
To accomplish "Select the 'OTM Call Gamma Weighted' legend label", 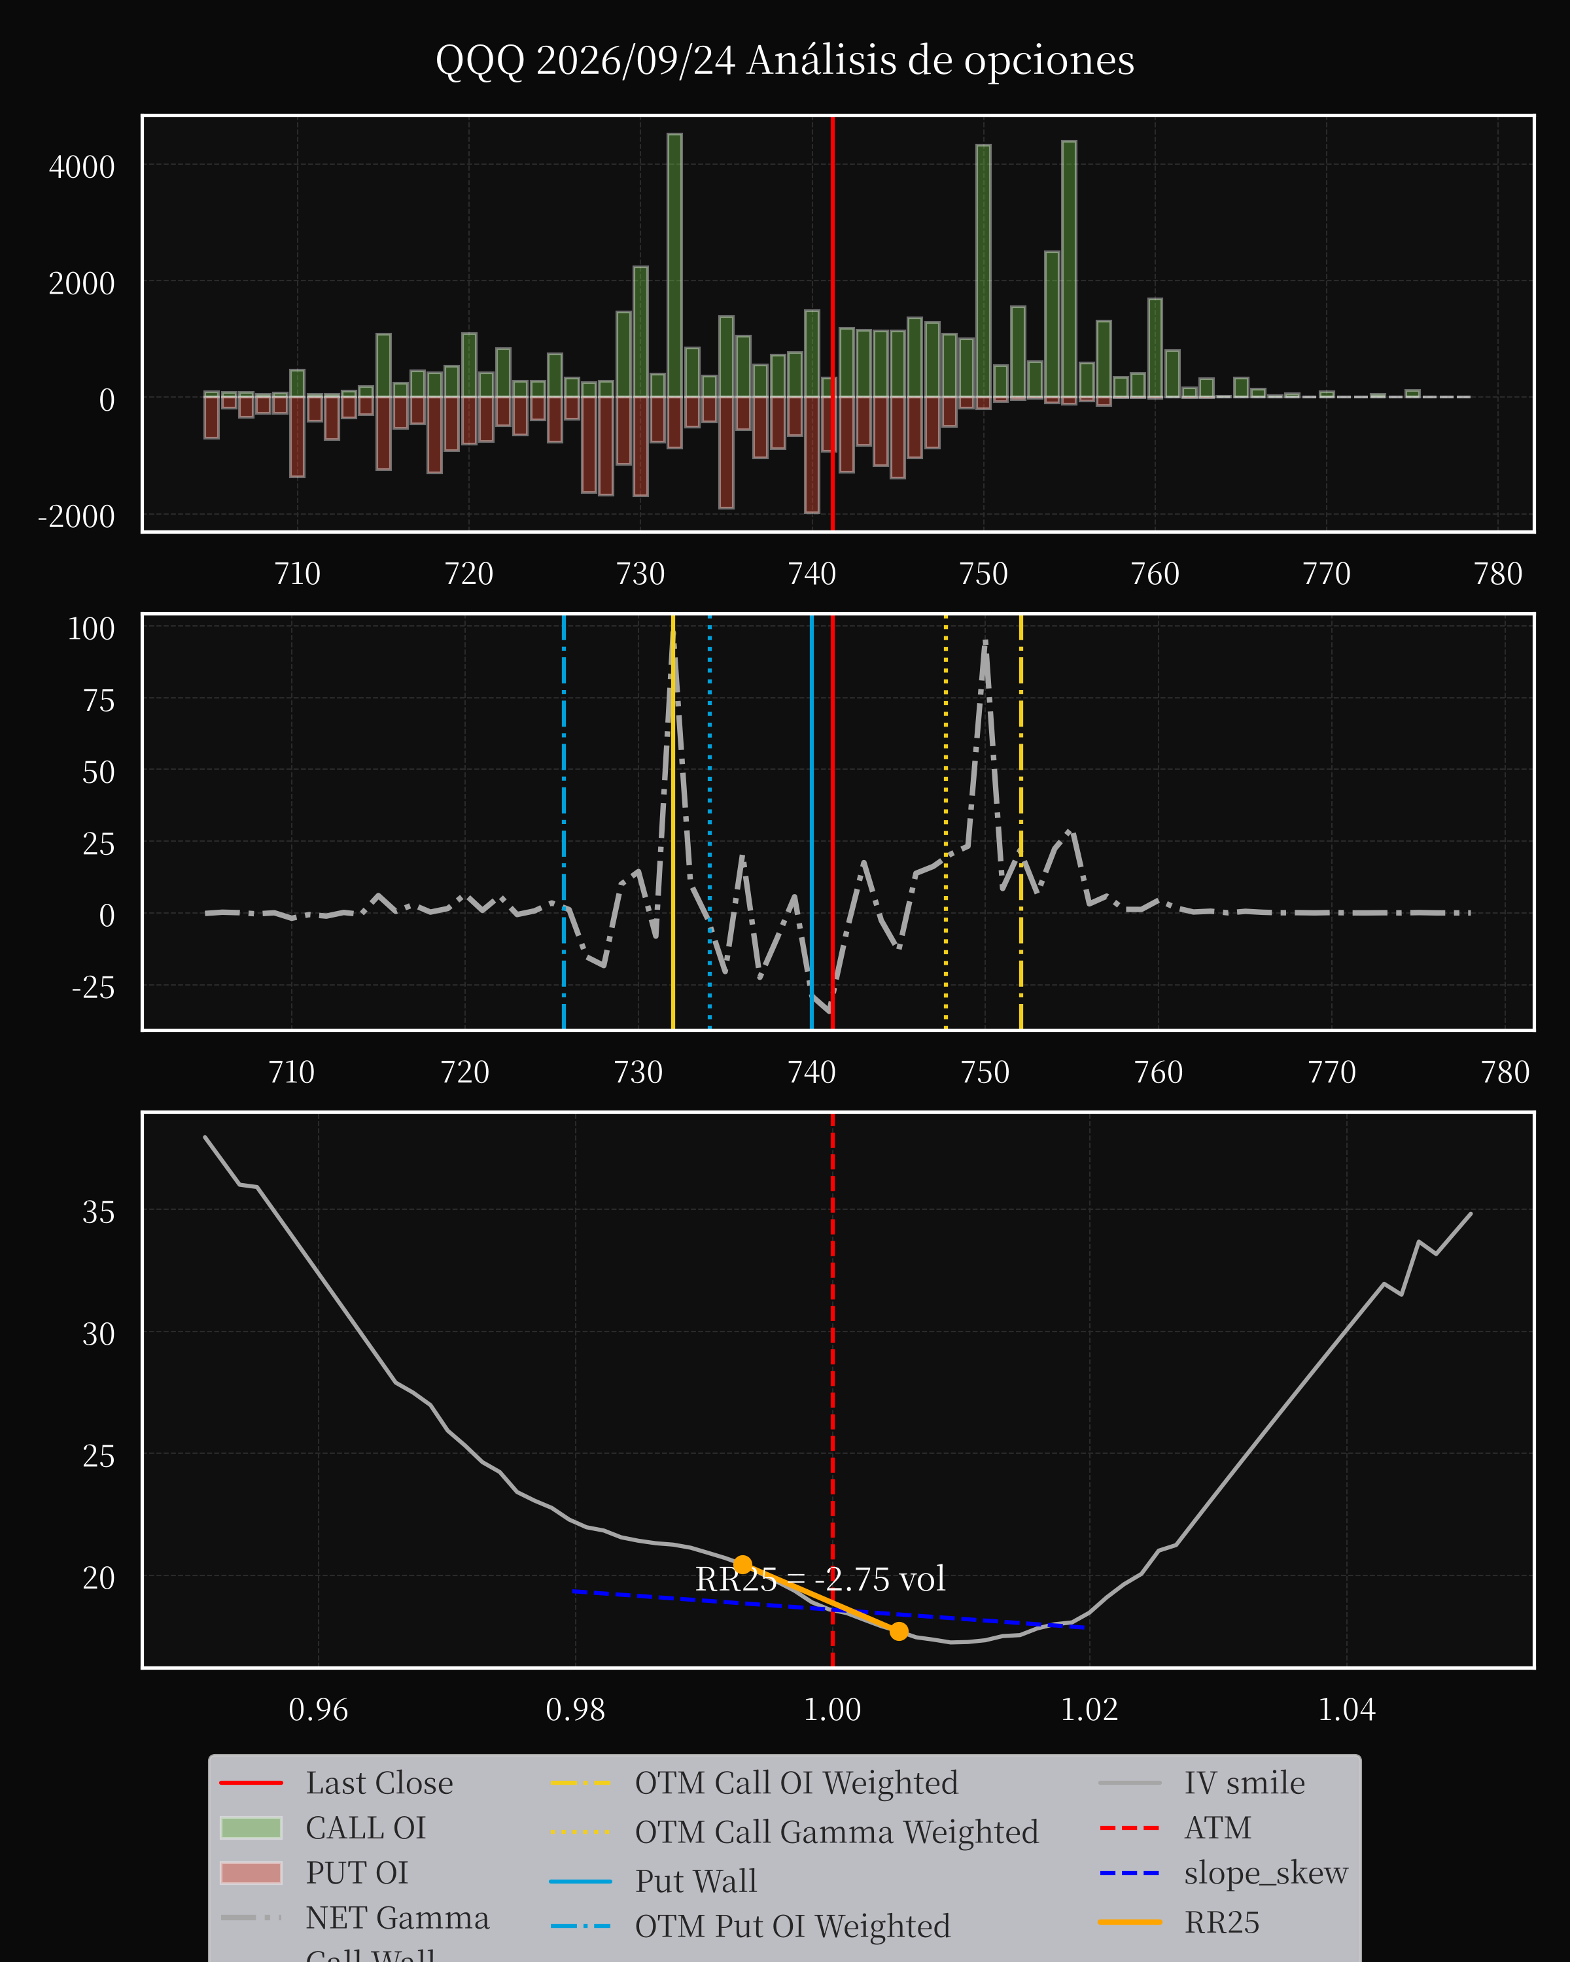I will 837,1832.
